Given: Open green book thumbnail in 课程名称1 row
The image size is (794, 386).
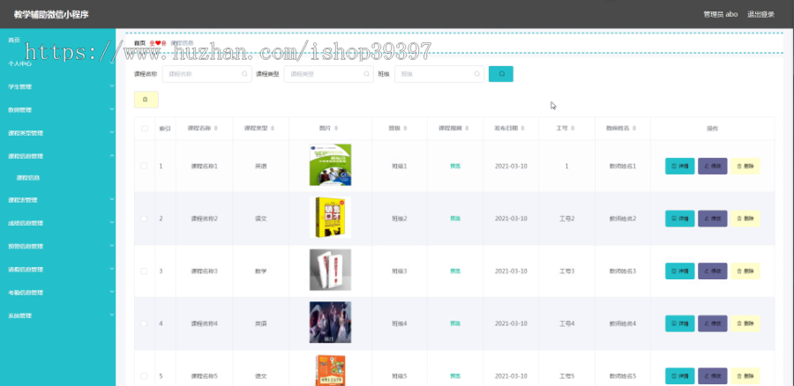Looking at the screenshot, I should (x=330, y=165).
